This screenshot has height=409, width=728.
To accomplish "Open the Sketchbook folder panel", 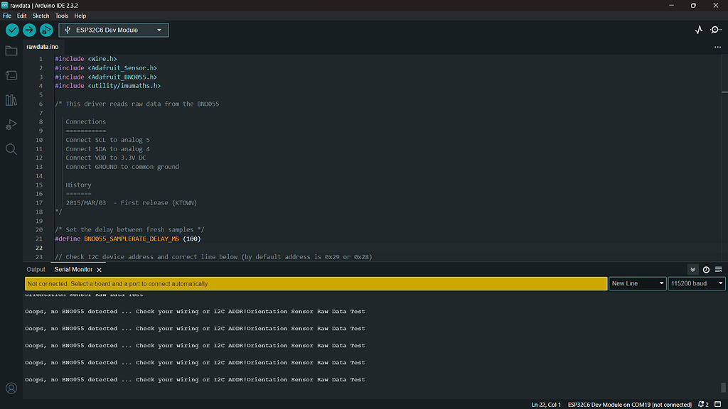I will click(11, 50).
